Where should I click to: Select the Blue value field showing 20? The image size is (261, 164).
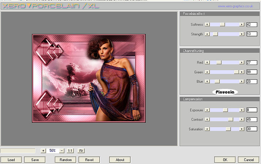click(x=252, y=81)
